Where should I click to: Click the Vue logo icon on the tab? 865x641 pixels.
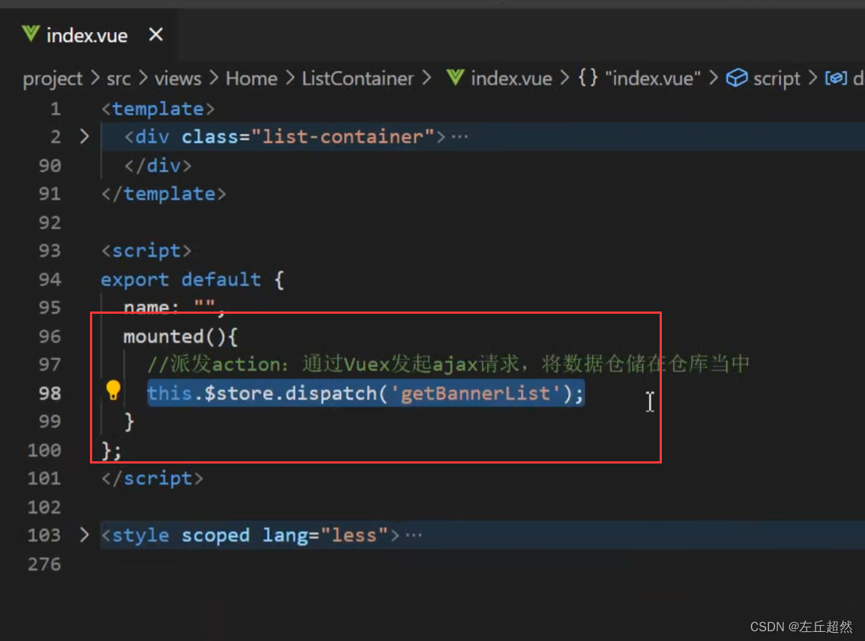(x=31, y=34)
